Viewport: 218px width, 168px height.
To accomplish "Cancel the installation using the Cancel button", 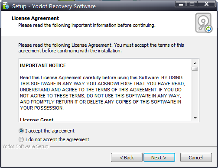I will pos(196,158).
